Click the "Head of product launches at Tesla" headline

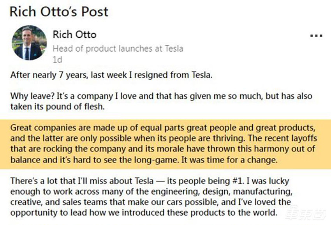click(x=118, y=49)
